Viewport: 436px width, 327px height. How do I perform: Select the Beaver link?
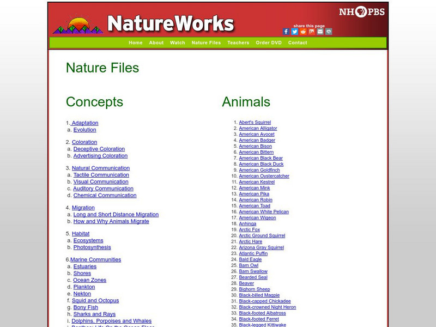(x=246, y=283)
